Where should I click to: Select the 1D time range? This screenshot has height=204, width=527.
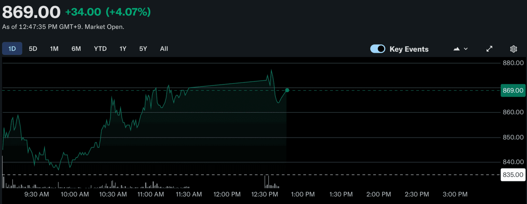(12, 49)
